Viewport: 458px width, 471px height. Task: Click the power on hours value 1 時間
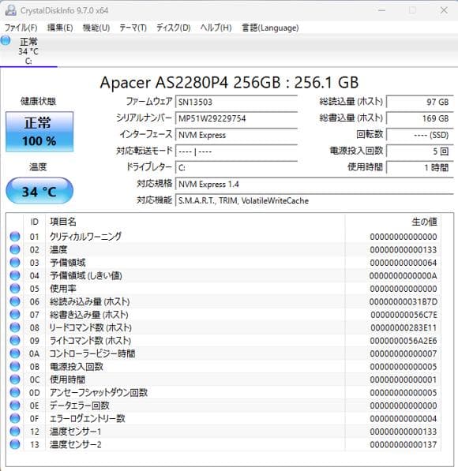coord(420,167)
